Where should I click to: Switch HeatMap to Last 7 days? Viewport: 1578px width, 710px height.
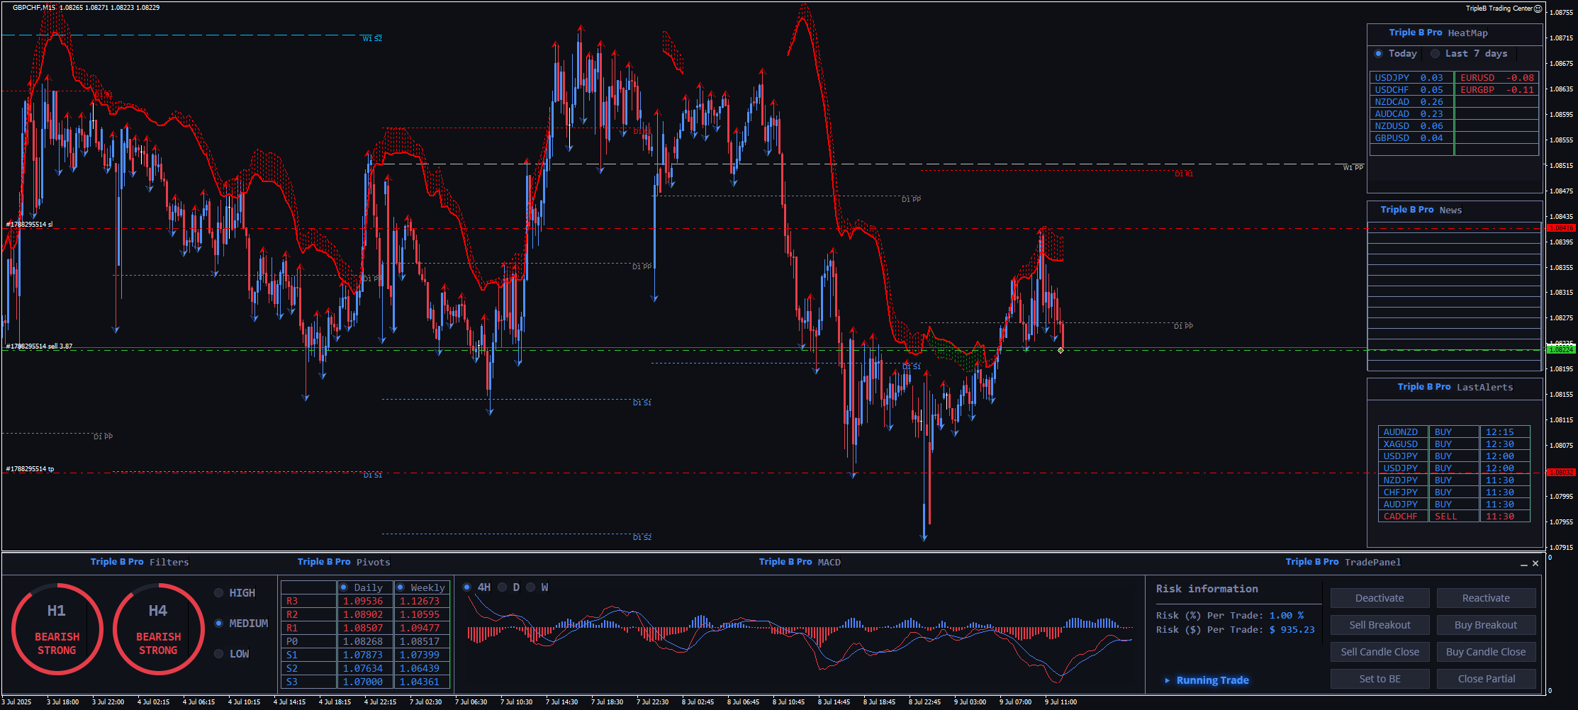click(1436, 54)
